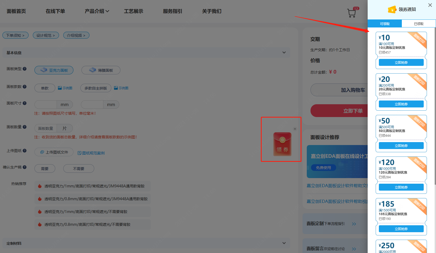This screenshot has width=436, height=253.
Task: Click 免费使用 on EDA banner
Action: pos(323,168)
